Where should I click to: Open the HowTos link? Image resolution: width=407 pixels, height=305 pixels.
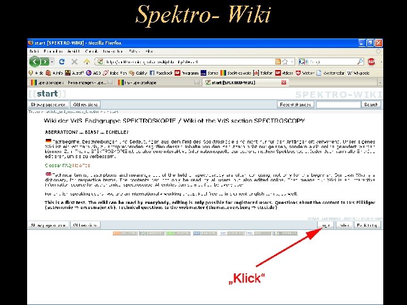[x=81, y=165]
